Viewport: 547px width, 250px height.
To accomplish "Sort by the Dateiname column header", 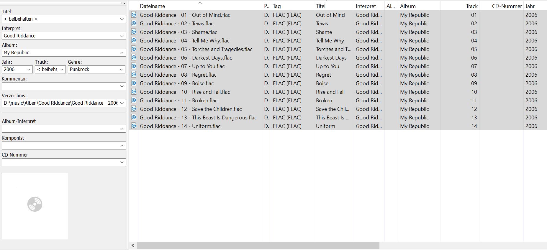I will pyautogui.click(x=200, y=6).
